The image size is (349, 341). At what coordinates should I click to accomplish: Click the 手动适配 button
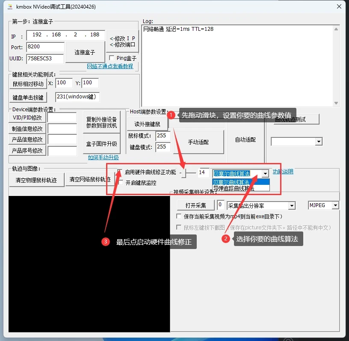198,142
